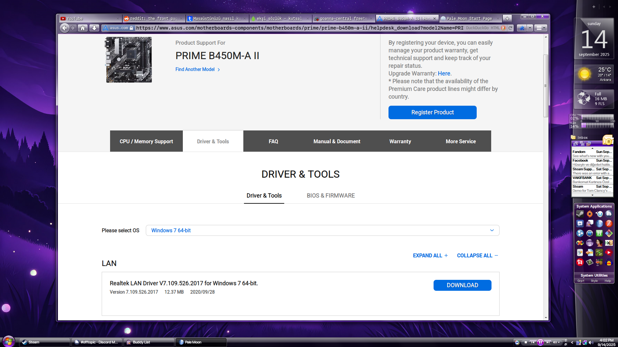The width and height of the screenshot is (618, 347).
Task: Open the Pale Moon hamburger menu button
Action: (x=540, y=28)
